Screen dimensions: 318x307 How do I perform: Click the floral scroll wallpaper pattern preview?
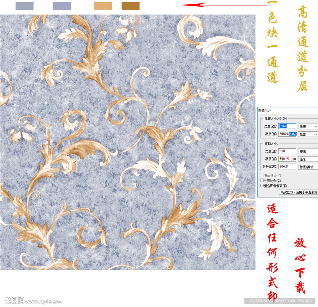(x=128, y=142)
